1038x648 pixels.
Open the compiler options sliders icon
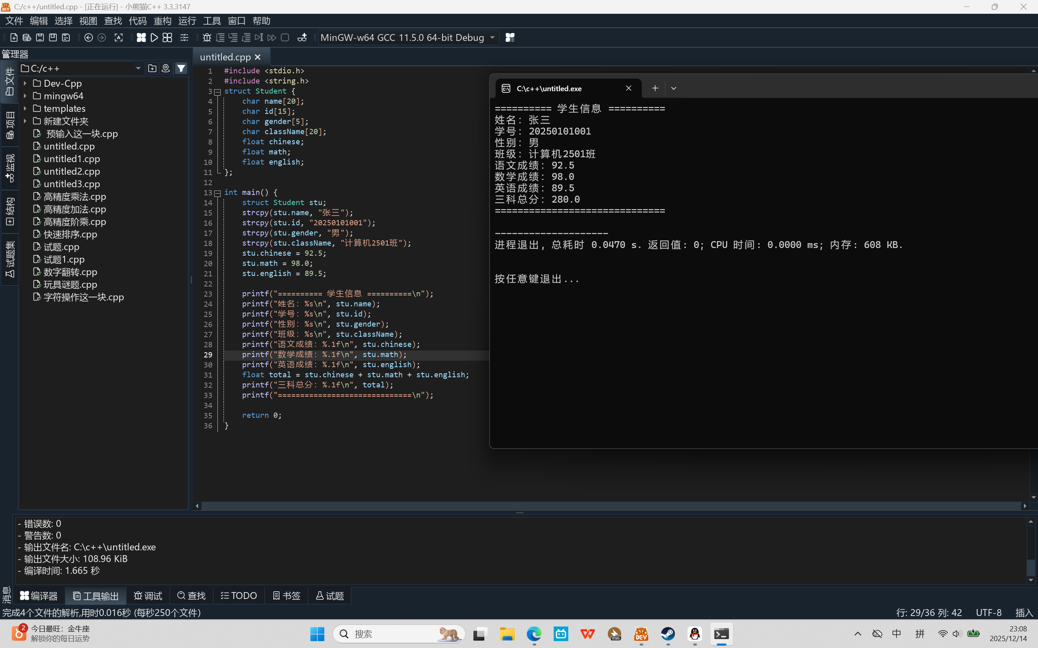[x=185, y=38]
